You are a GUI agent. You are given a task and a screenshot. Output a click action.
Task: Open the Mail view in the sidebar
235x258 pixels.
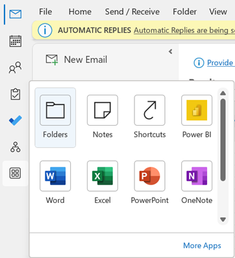point(16,14)
